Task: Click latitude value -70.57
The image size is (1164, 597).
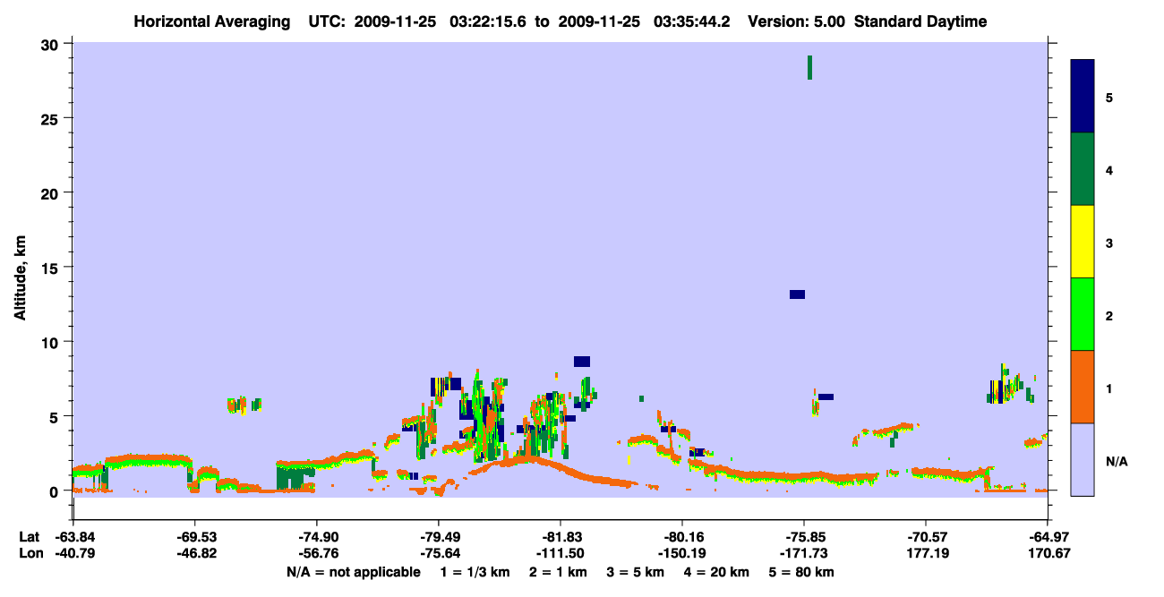Action: [926, 537]
